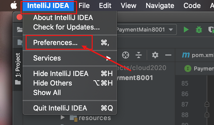This screenshot has width=214, height=125.
Task: Run PaymentMain8001 with the green play icon
Action: click(186, 29)
